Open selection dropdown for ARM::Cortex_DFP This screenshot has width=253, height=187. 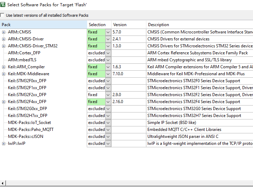click(x=108, y=53)
